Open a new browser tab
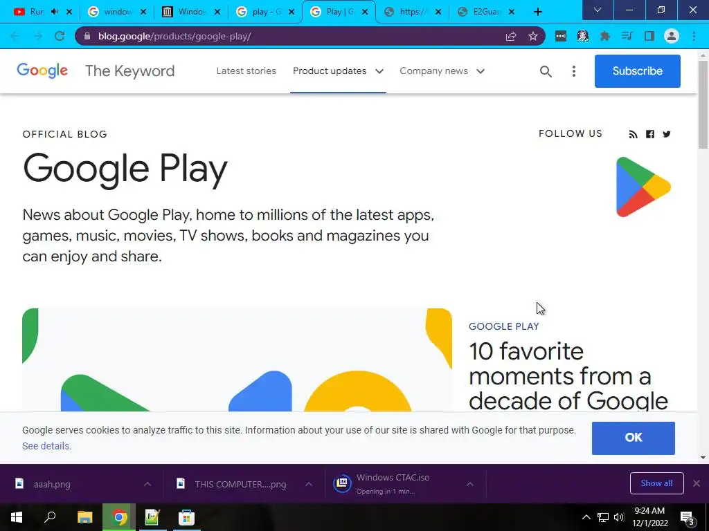The image size is (709, 531). click(x=537, y=12)
